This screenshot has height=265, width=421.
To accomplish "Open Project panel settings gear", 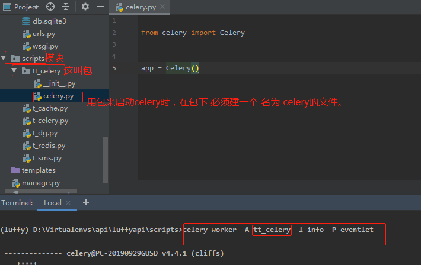I will point(85,7).
